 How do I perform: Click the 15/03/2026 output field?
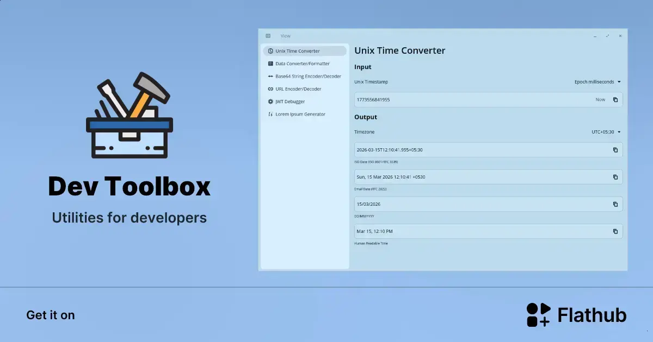click(x=488, y=204)
